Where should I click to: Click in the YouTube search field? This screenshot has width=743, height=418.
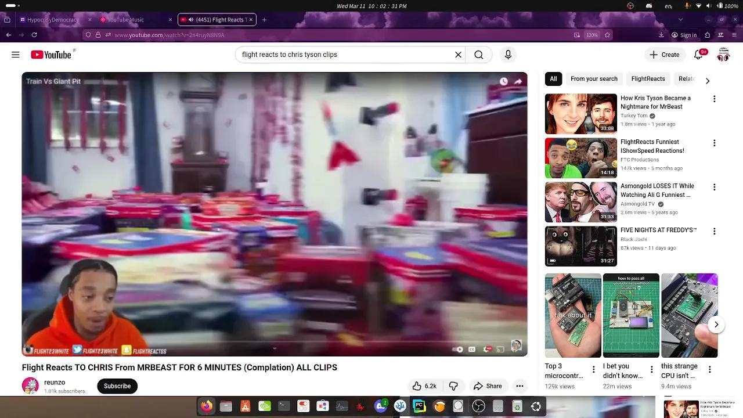[345, 55]
